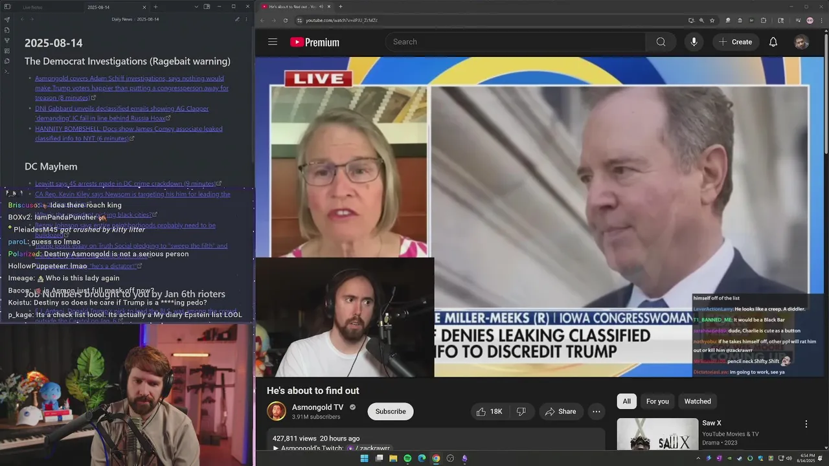Select the Watched filter chip
Screen dimensions: 829x466
coord(698,401)
